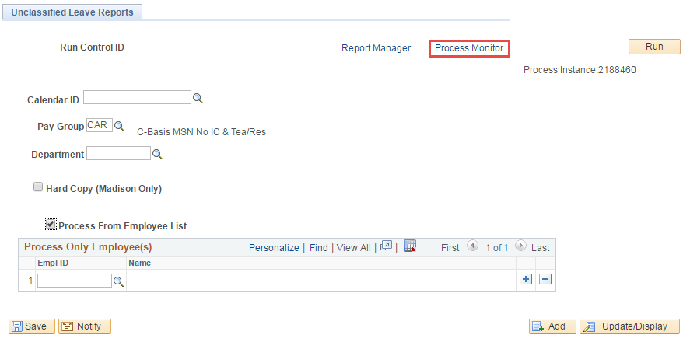Open Empl ID lookup magnifier

[118, 282]
